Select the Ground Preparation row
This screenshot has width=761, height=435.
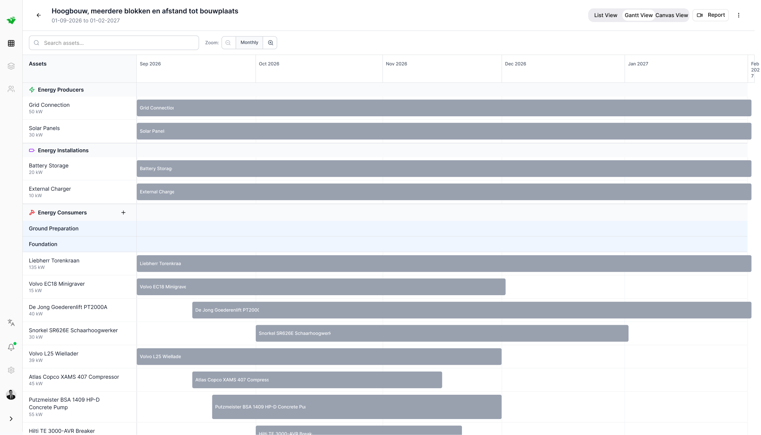click(54, 229)
